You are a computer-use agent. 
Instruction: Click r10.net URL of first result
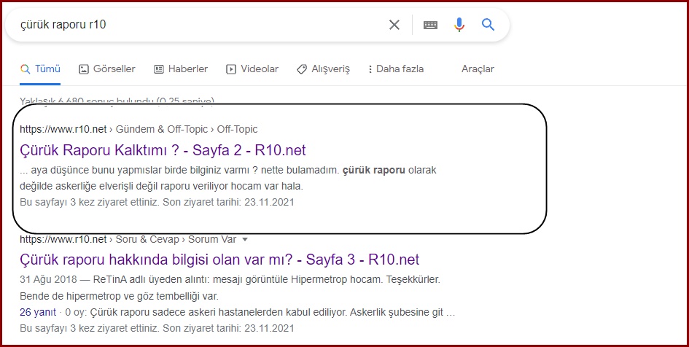(63, 129)
